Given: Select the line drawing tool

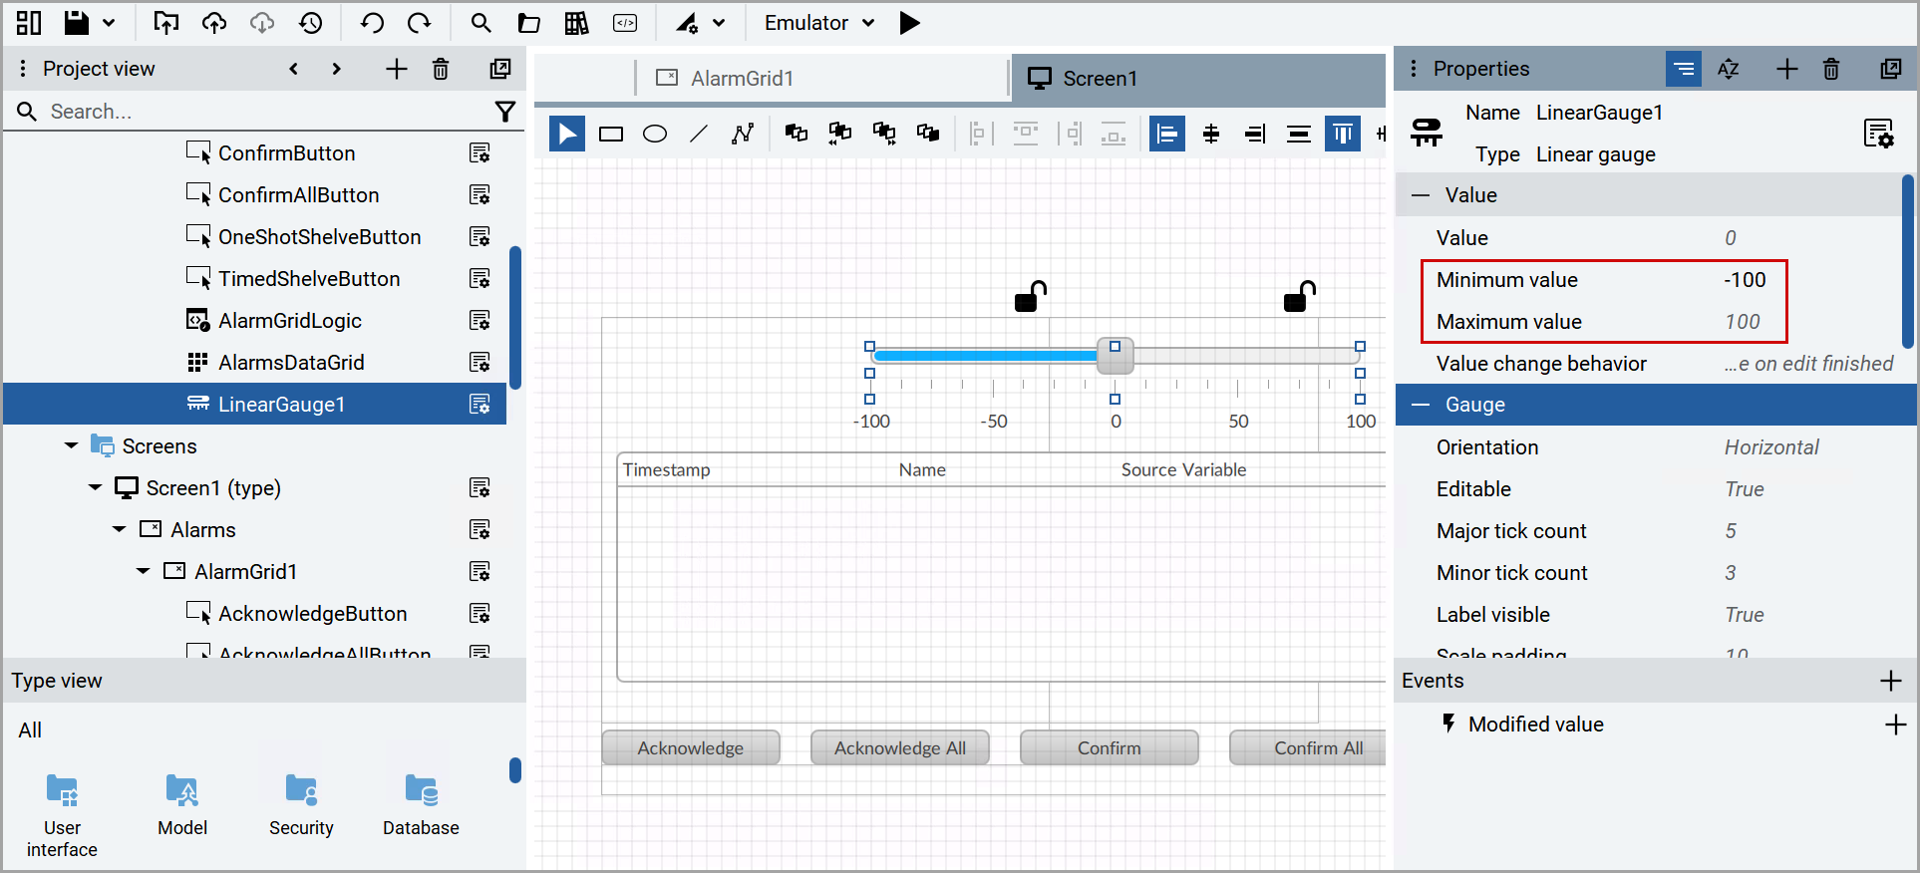Looking at the screenshot, I should pos(699,134).
